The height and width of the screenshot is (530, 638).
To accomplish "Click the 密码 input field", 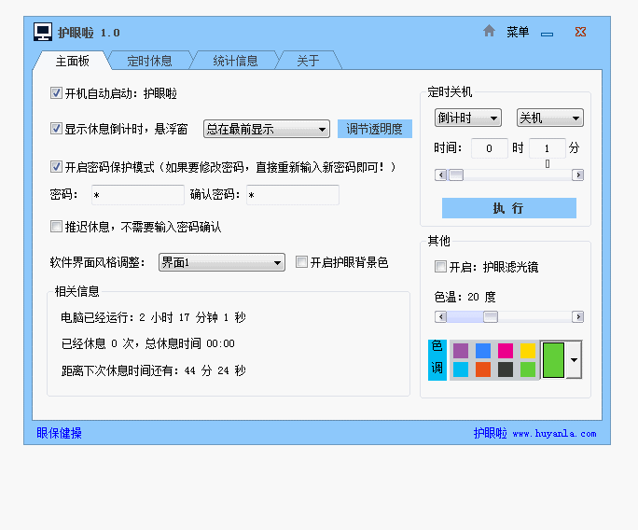I will pyautogui.click(x=138, y=195).
